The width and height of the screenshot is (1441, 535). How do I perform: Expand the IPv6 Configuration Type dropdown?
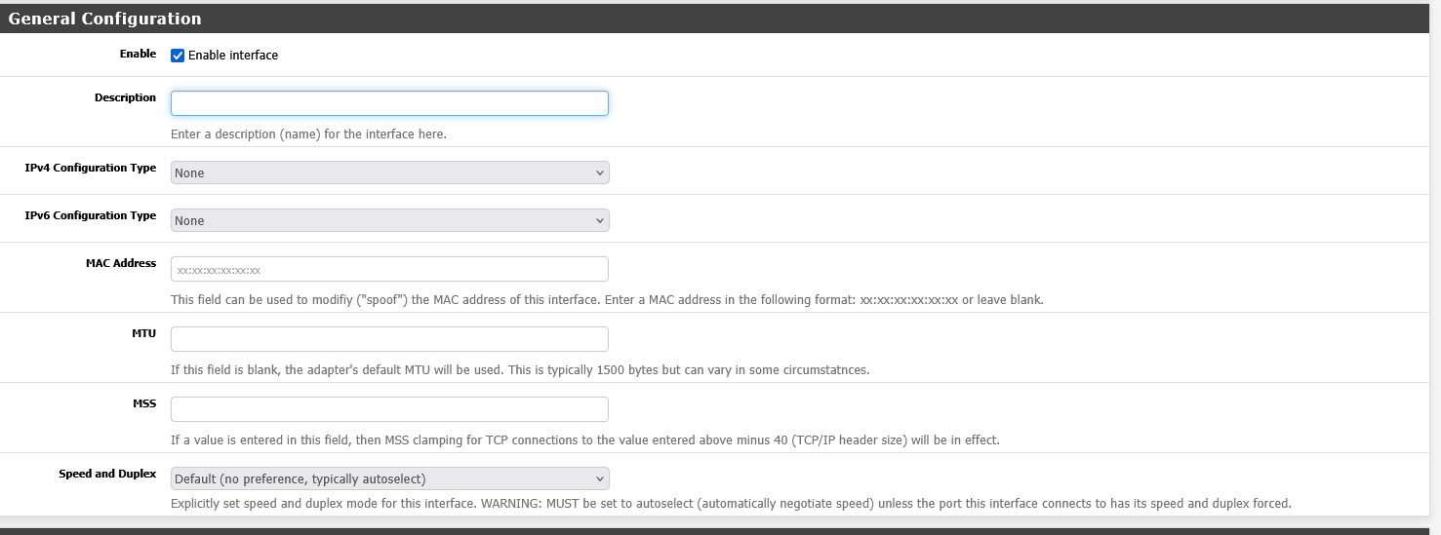(x=389, y=220)
